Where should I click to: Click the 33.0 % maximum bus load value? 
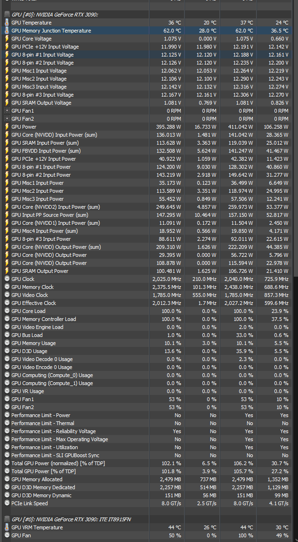click(x=245, y=335)
